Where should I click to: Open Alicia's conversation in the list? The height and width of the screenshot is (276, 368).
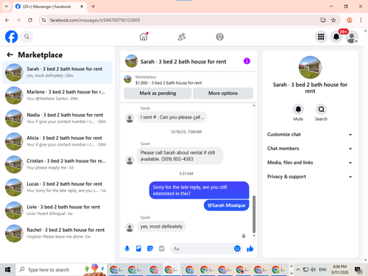pos(57,141)
